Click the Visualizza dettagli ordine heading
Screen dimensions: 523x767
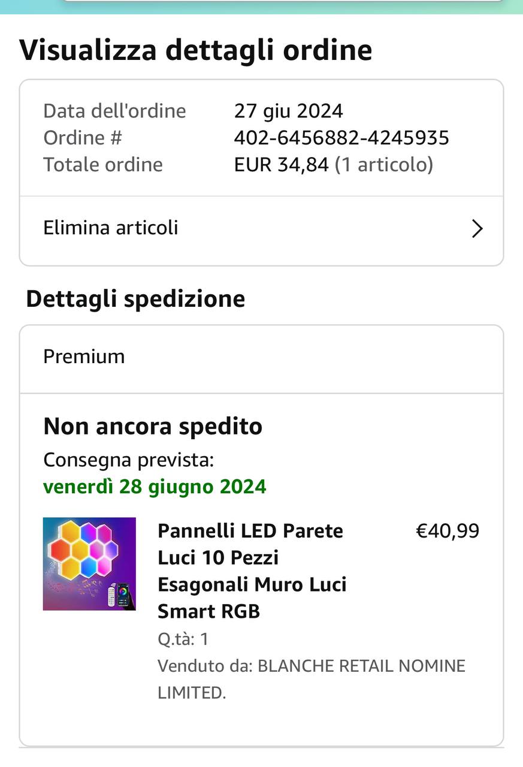point(196,50)
